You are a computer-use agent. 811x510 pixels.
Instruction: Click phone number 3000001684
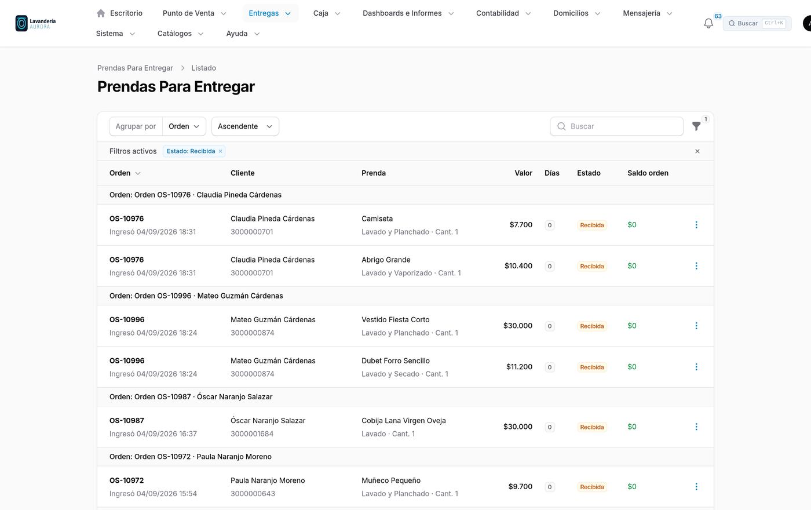[x=252, y=434]
